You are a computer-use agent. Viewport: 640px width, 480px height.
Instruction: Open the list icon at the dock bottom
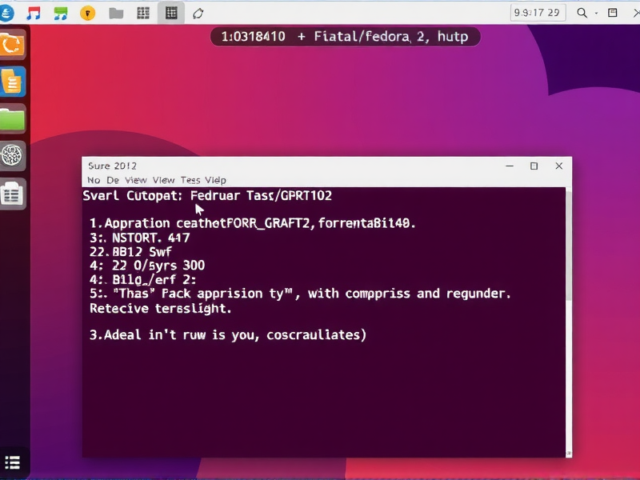(14, 462)
